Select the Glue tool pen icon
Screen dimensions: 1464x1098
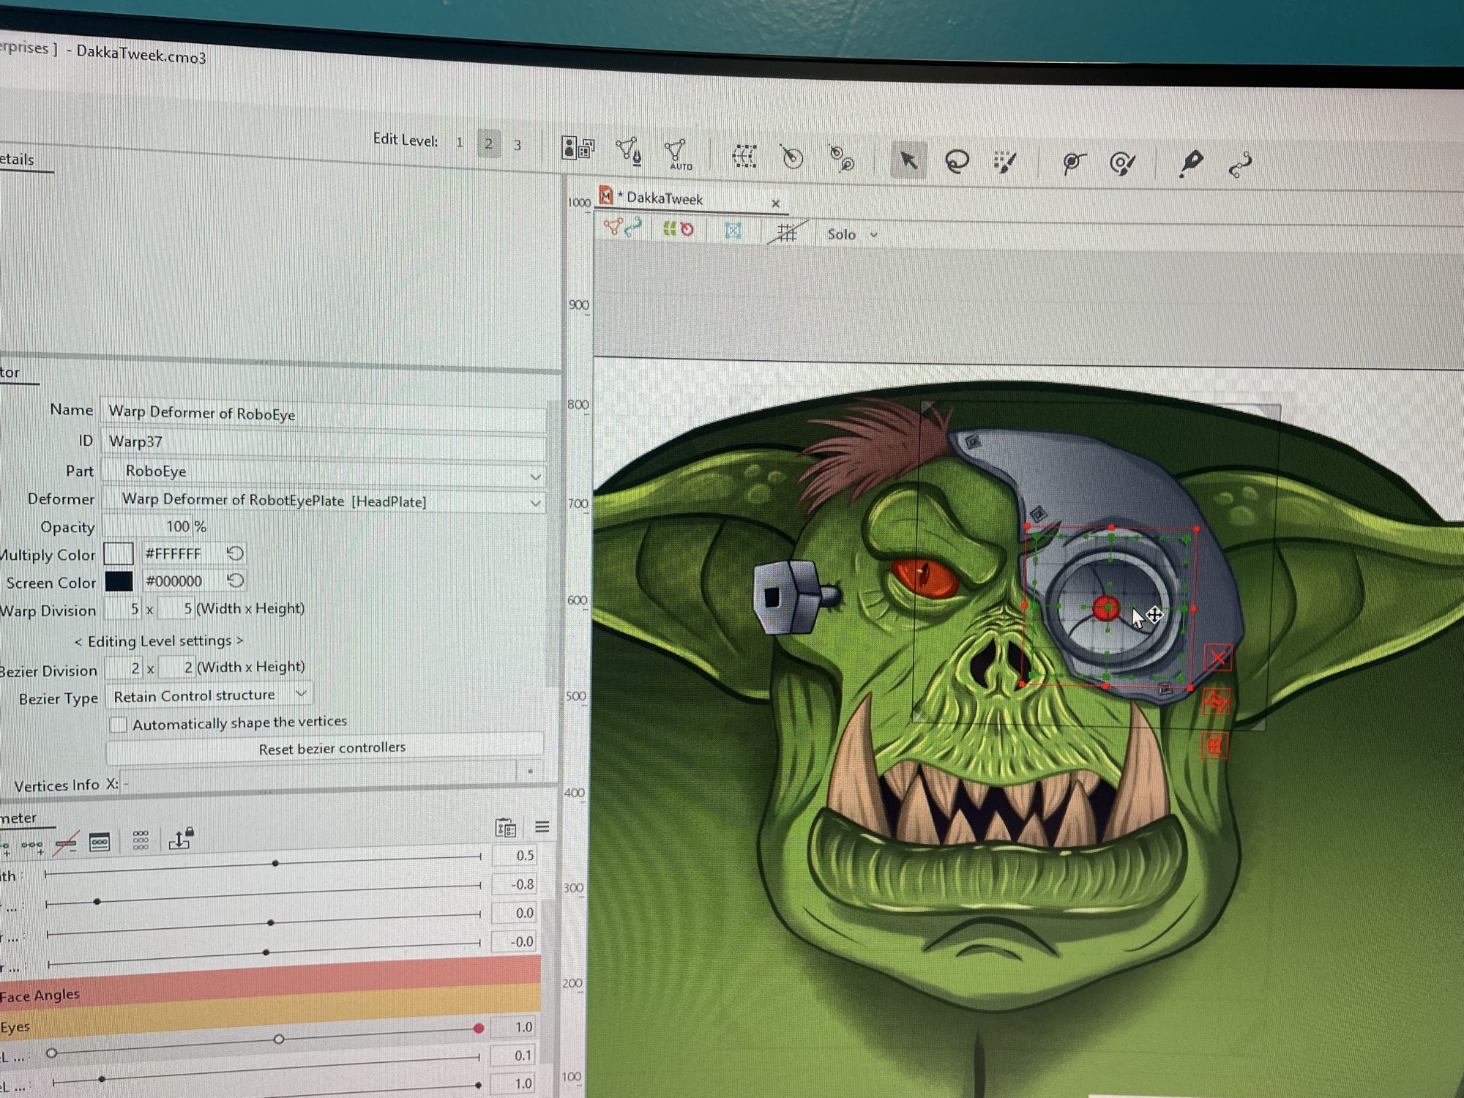click(1191, 163)
